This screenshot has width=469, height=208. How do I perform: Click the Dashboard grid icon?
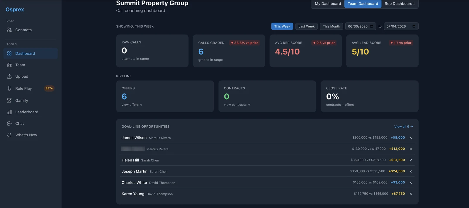[9, 53]
